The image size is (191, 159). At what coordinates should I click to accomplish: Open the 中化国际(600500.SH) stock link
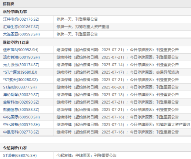coord(21,117)
